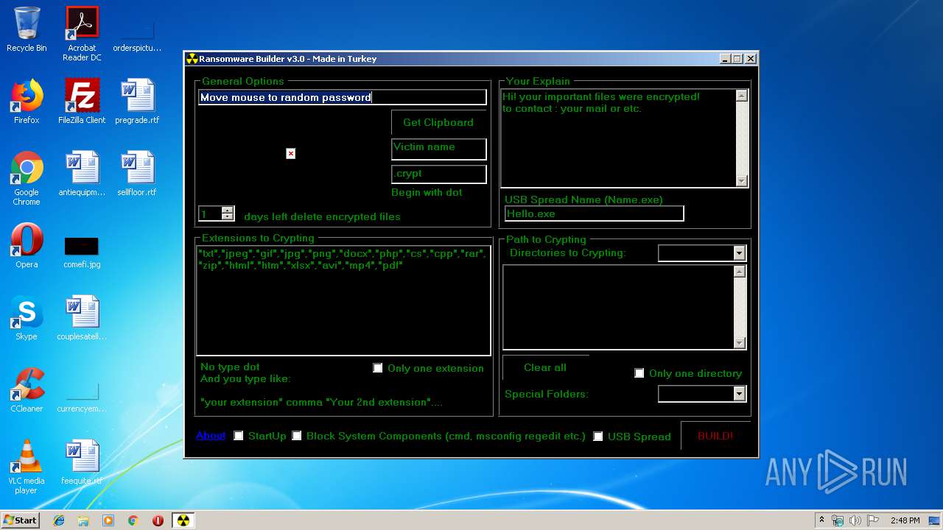Click the USB Spread Name Hello.exe field
Screen dimensions: 943x530
click(595, 213)
